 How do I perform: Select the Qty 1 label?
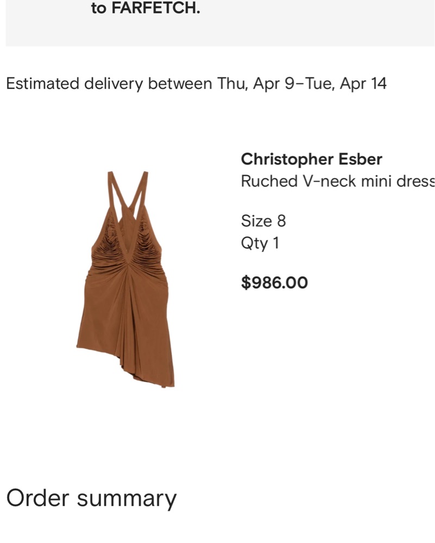coord(260,243)
